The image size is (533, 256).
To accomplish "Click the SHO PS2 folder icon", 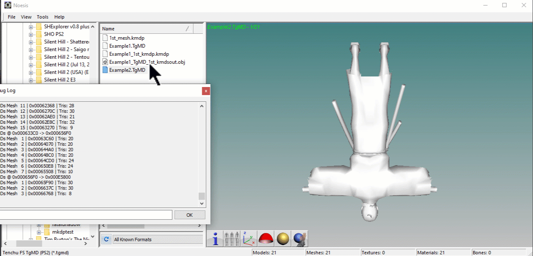I will coord(39,34).
